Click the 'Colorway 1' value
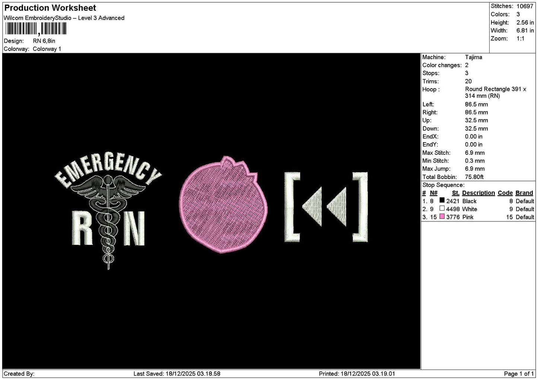The height and width of the screenshot is (380, 538). [x=47, y=49]
